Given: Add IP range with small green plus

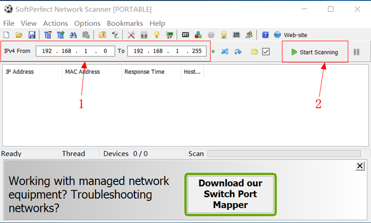Looking at the screenshot, I should pyautogui.click(x=213, y=51).
